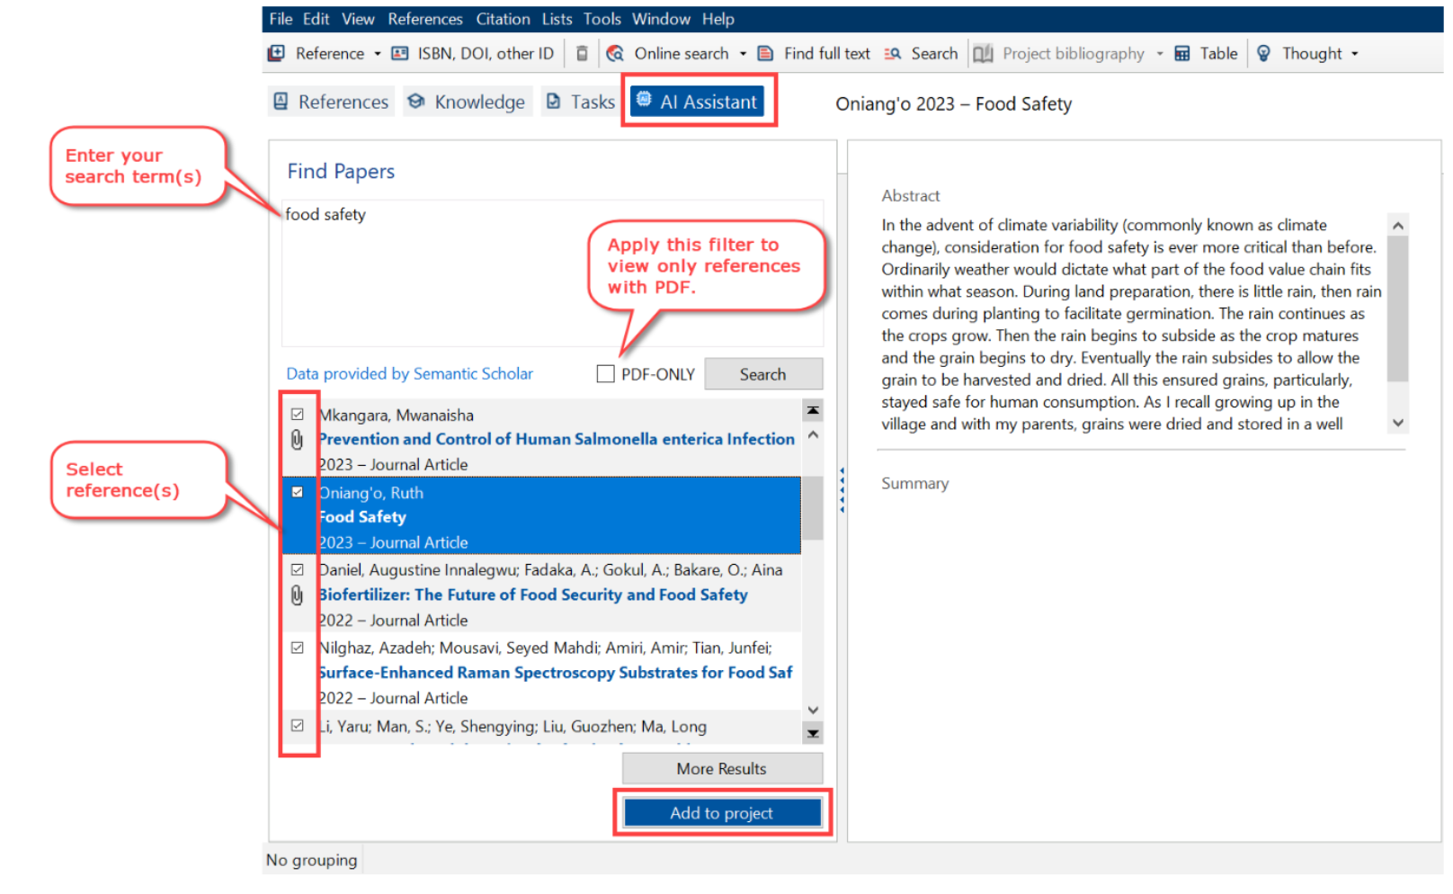Screen dimensions: 1453x894
Task: Click the Table grid icon
Action: (x=1182, y=53)
